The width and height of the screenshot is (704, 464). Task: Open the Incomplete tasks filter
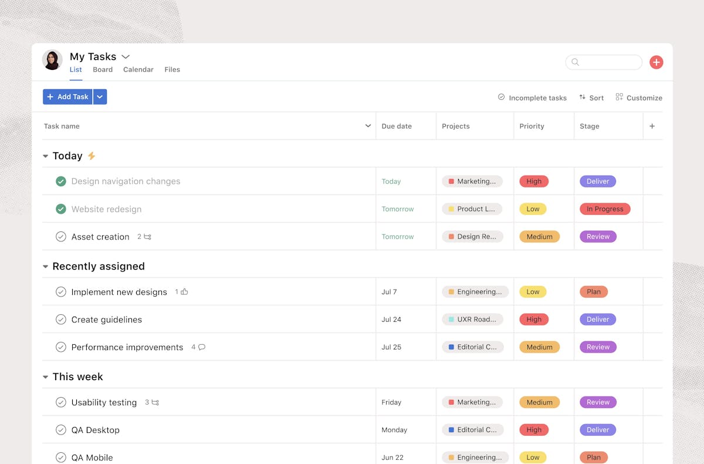point(532,97)
